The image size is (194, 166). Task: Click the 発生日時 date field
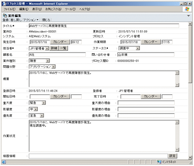(40, 42)
